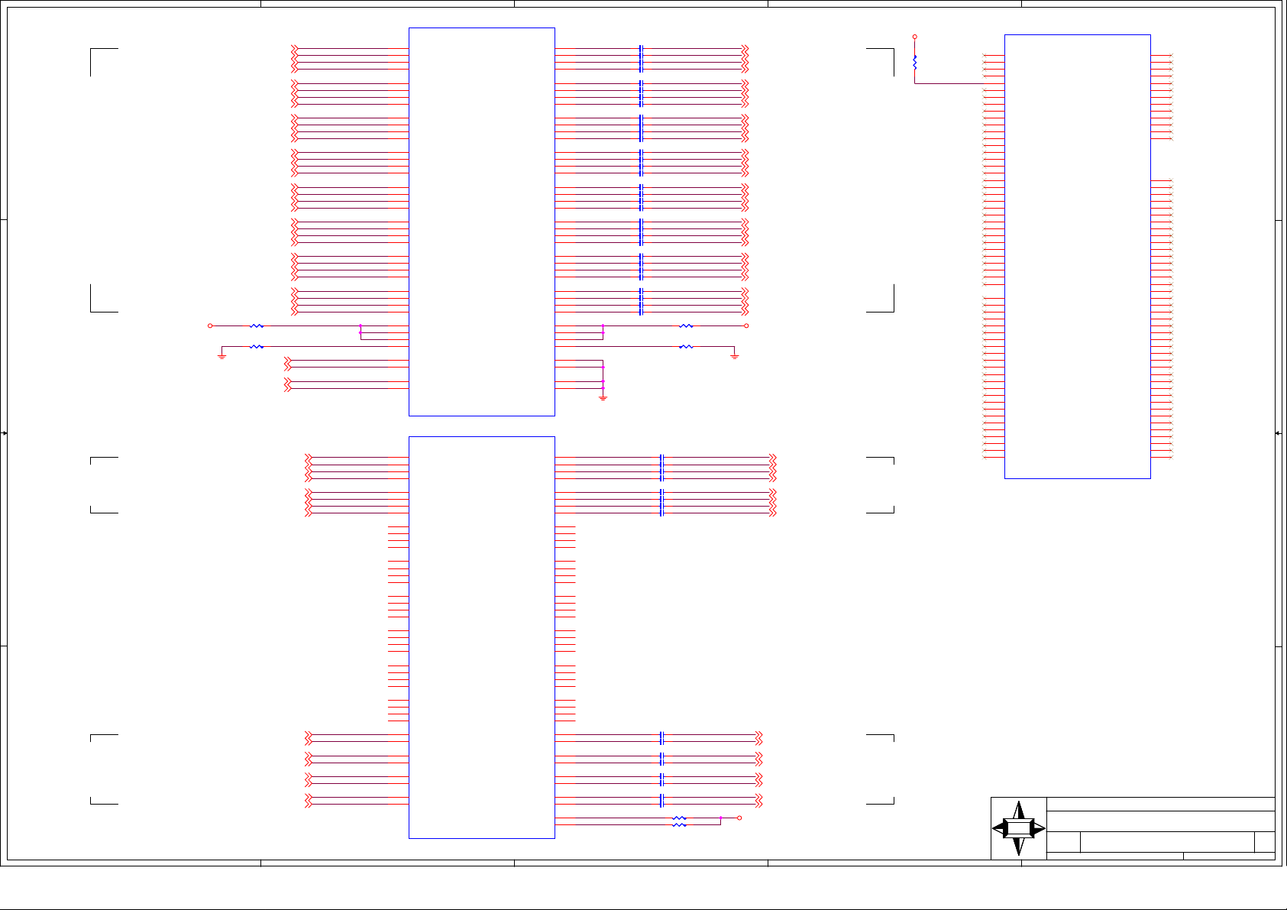1287x910 pixels.
Task: Click the power terminal circle left of the top component
Action: (210, 326)
